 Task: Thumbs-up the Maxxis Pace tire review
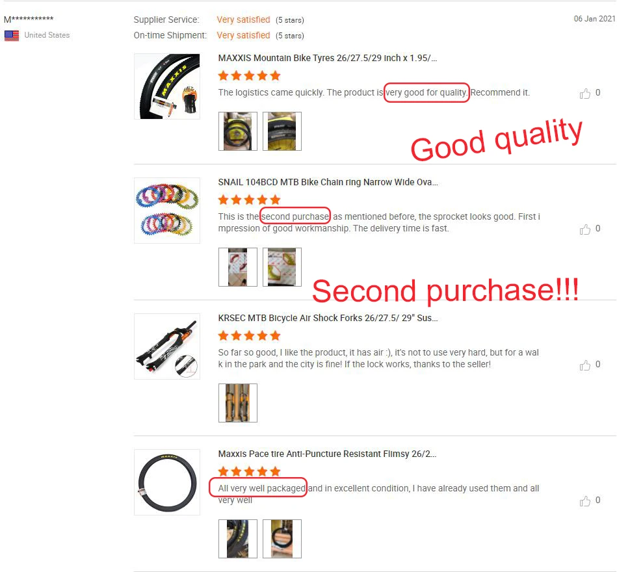(584, 500)
